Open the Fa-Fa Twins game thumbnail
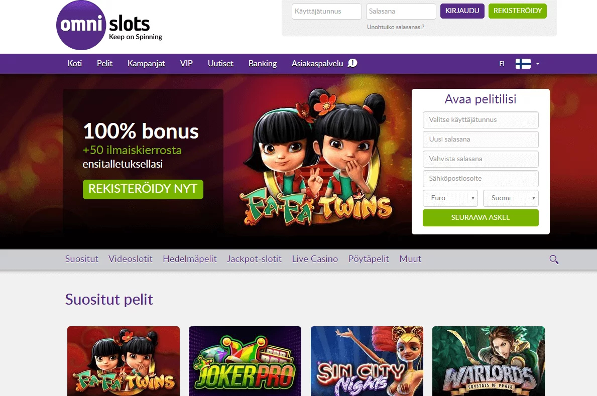The height and width of the screenshot is (396, 597). pos(123,361)
